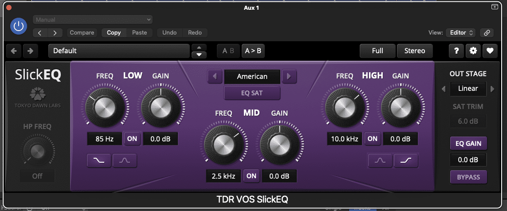Viewport: 507px width, 211px height.
Task: Click the SAT TRIM 6.0 dB value
Action: pyautogui.click(x=468, y=122)
